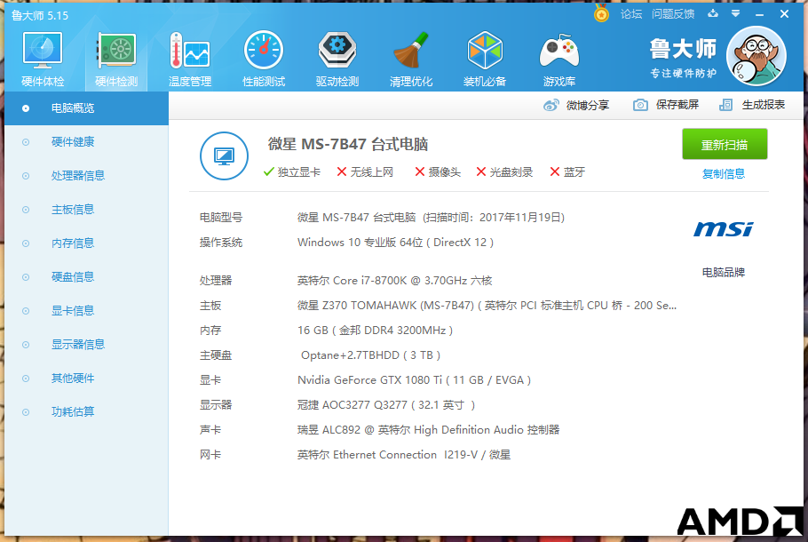Click the blue monitor computer icon
808x542 pixels.
click(224, 155)
